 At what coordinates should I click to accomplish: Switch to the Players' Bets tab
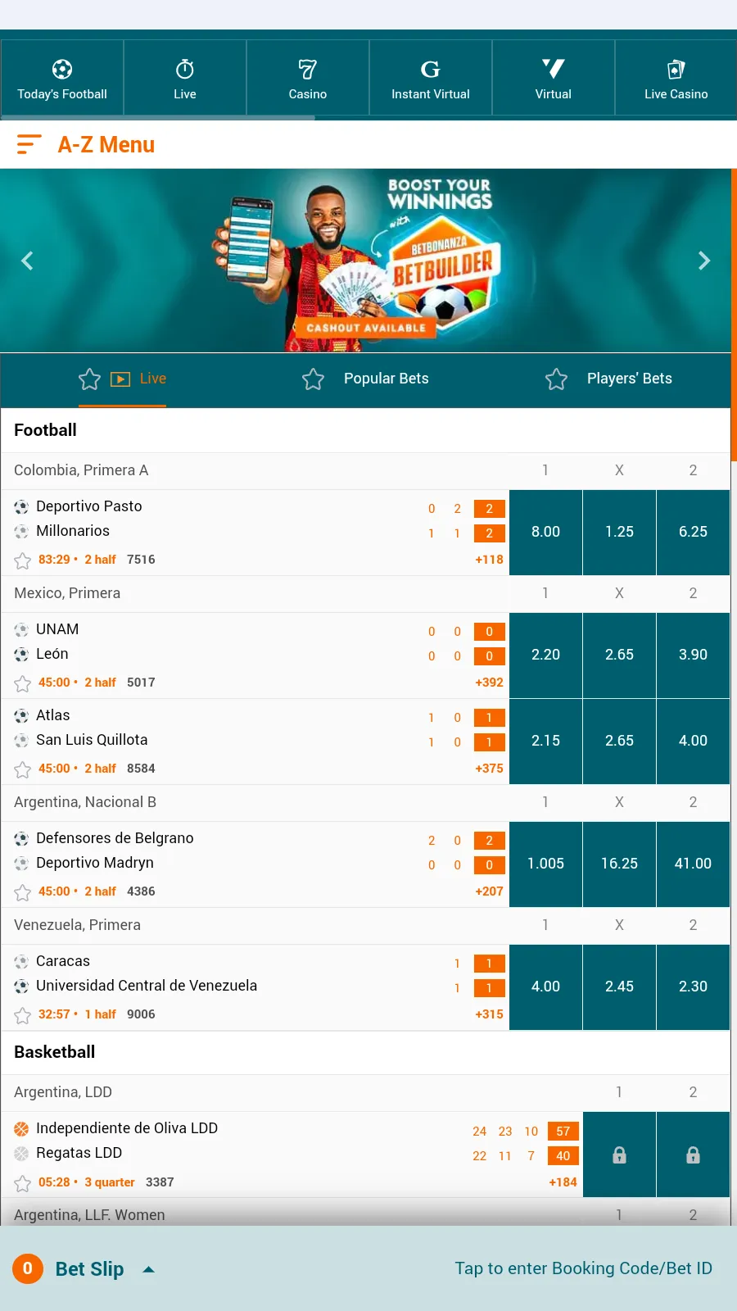click(629, 379)
